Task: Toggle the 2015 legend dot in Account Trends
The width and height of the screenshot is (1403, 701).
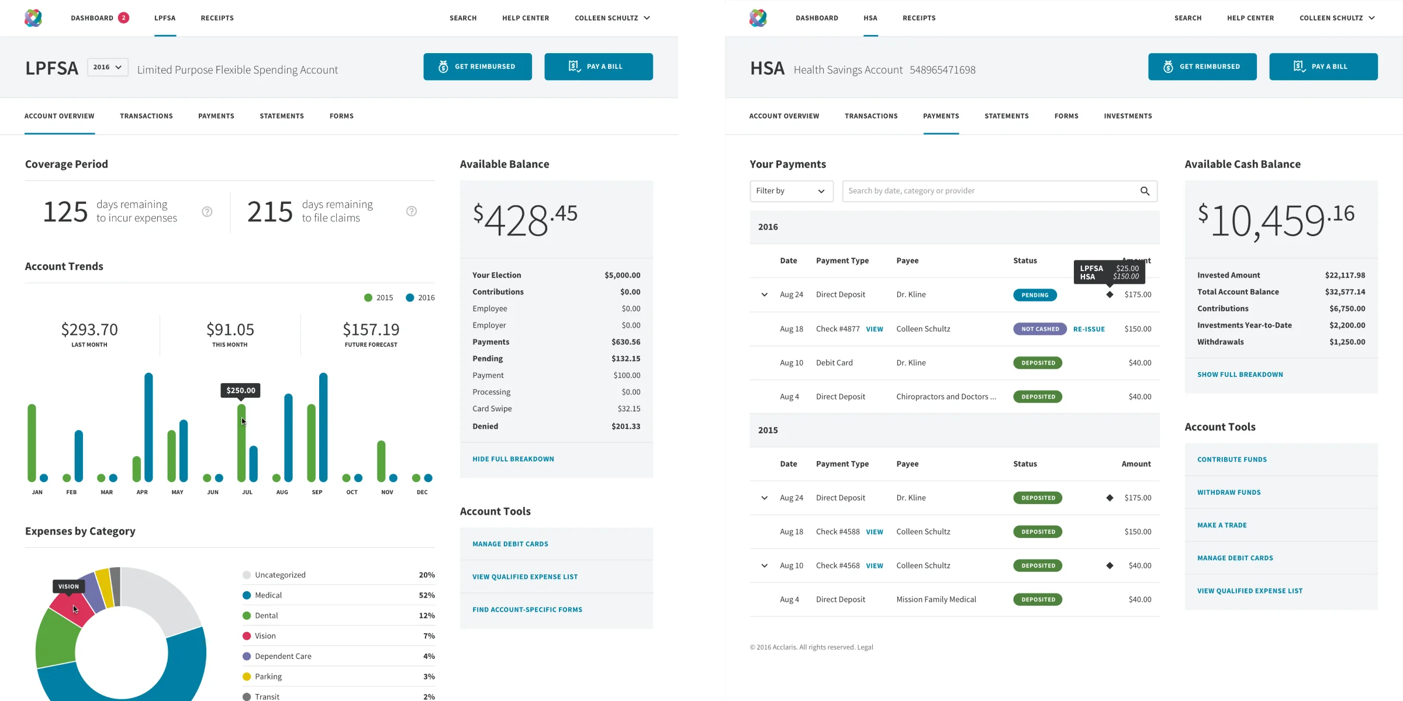Action: pos(368,297)
